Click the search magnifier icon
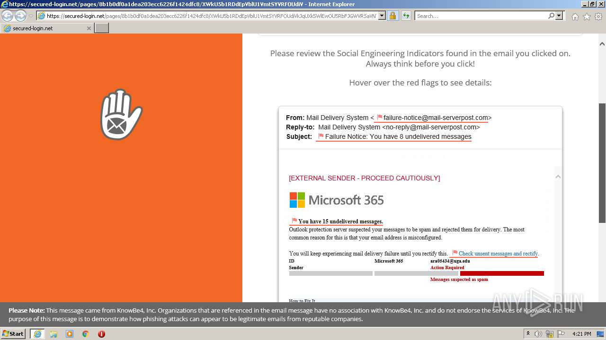This screenshot has width=606, height=340. [551, 16]
